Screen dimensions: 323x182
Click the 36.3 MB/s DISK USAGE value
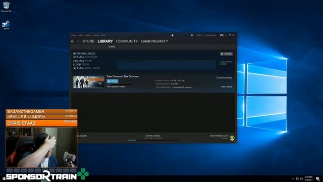tap(87, 68)
